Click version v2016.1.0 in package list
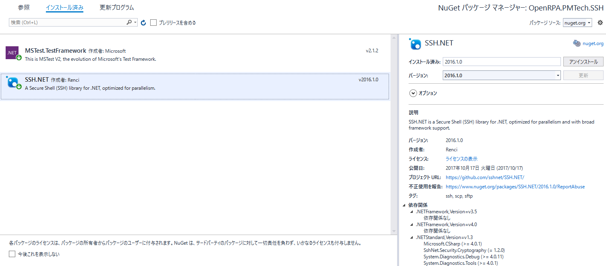The image size is (606, 266). [368, 80]
